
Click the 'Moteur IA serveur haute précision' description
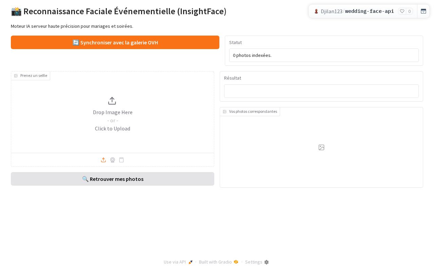tap(72, 26)
